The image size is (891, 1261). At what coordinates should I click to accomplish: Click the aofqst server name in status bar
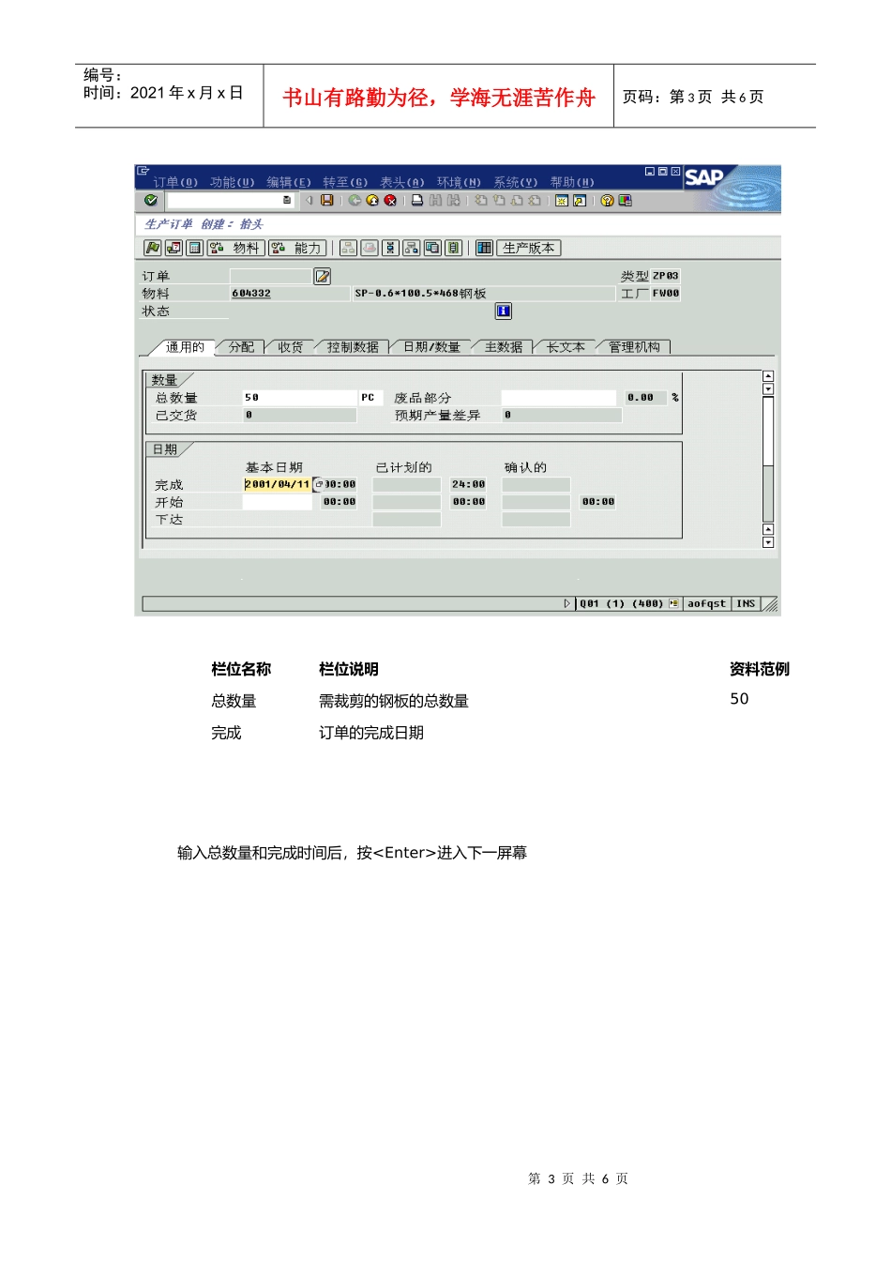click(706, 603)
